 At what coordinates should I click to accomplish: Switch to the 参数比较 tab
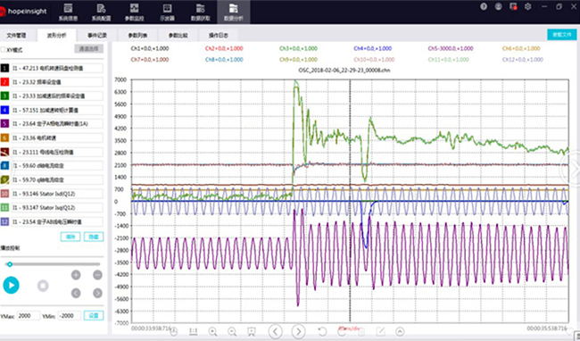click(x=178, y=36)
